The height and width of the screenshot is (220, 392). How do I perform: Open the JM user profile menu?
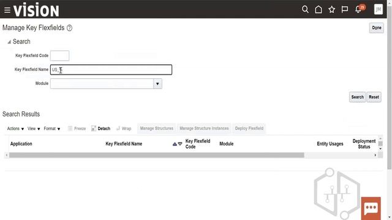(x=379, y=10)
